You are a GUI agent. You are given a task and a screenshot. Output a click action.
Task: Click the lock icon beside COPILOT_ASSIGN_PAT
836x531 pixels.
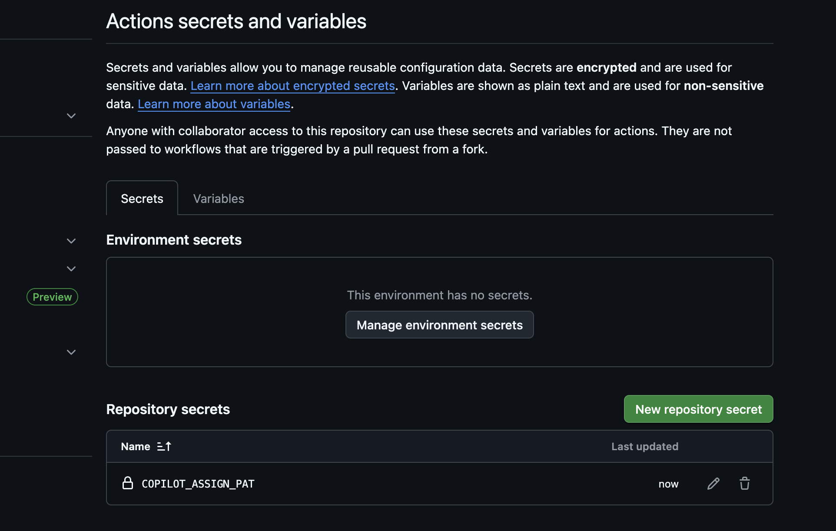click(128, 483)
